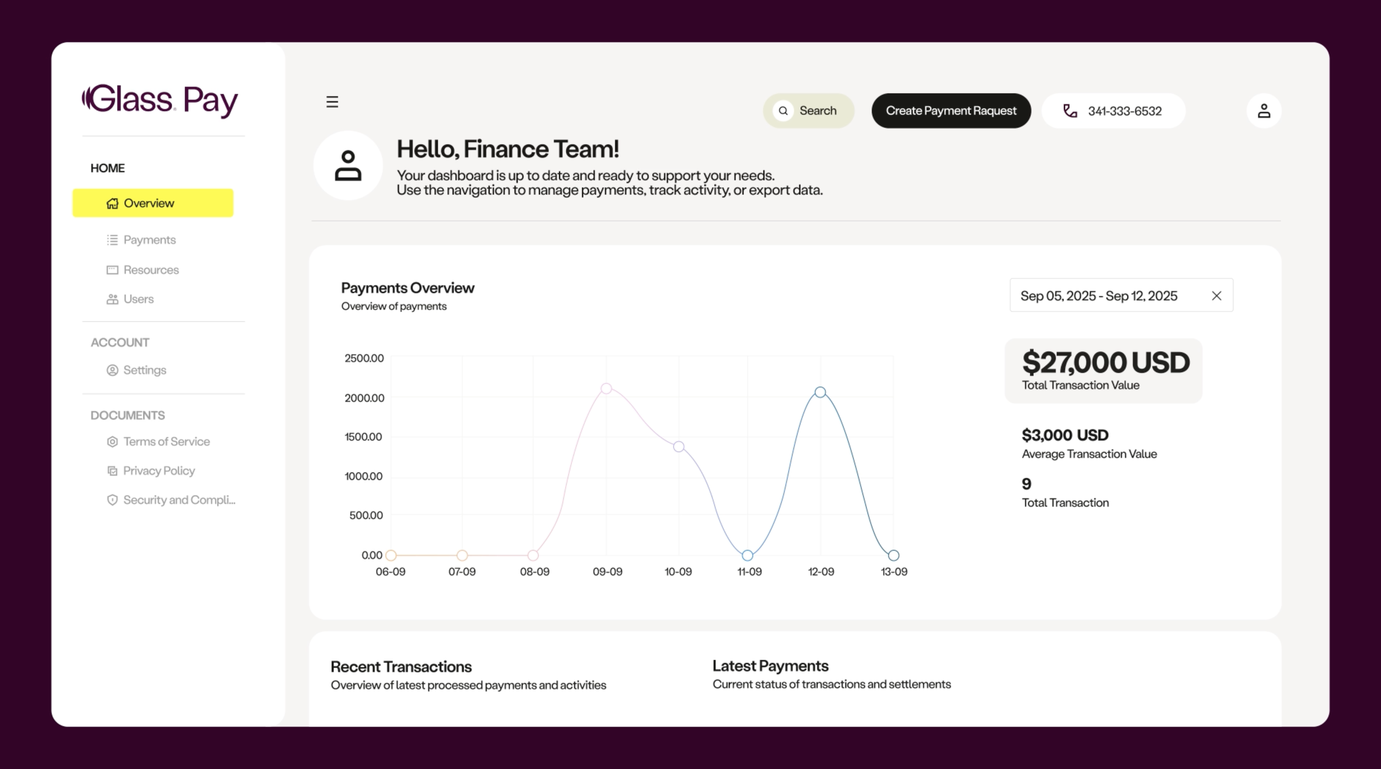
Task: Open the user profile icon top right
Action: (1264, 110)
